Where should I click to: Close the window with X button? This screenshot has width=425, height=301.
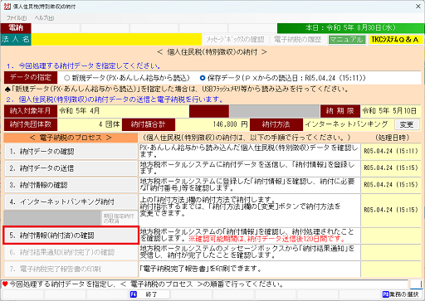(418, 7)
